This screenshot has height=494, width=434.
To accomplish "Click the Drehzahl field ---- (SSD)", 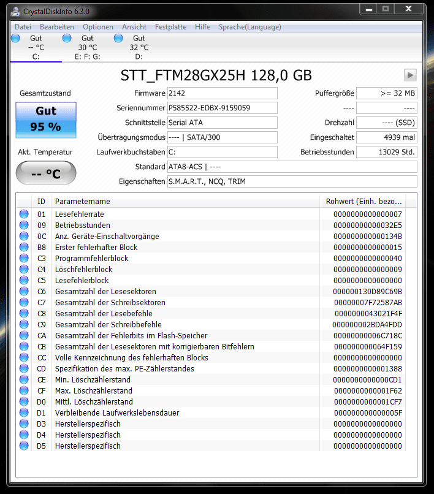I will pos(387,123).
